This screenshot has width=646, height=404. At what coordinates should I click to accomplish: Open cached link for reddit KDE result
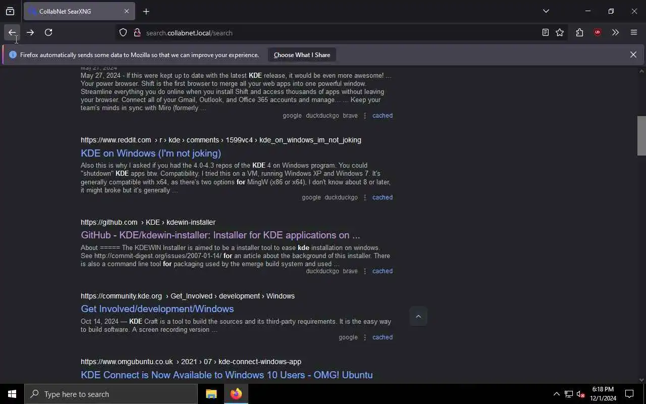tap(382, 197)
